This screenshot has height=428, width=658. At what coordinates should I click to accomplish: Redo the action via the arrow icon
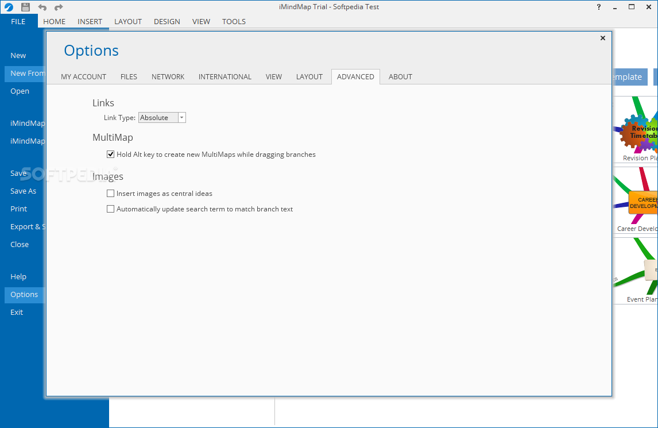click(x=59, y=7)
